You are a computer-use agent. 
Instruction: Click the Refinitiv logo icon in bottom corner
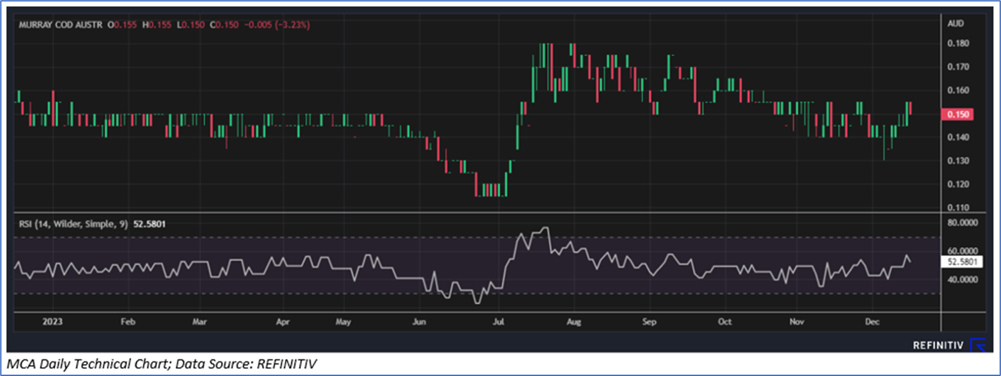click(x=978, y=345)
